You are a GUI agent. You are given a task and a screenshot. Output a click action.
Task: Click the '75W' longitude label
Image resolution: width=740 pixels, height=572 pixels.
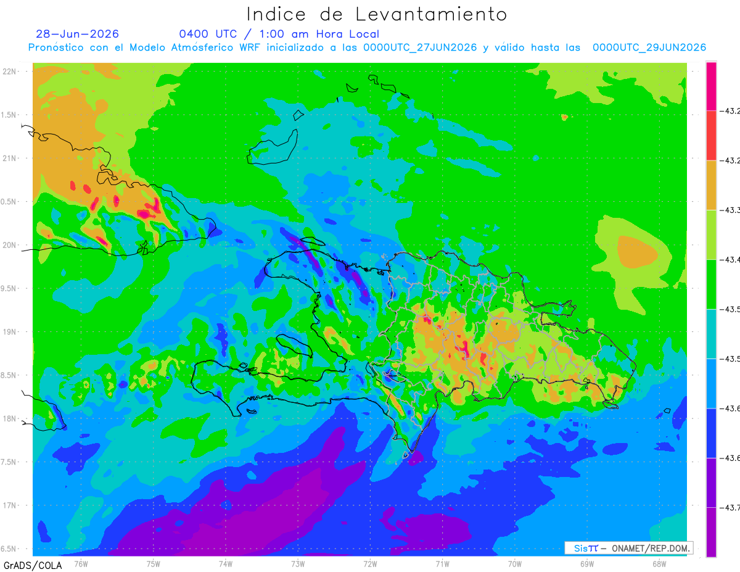(x=154, y=563)
